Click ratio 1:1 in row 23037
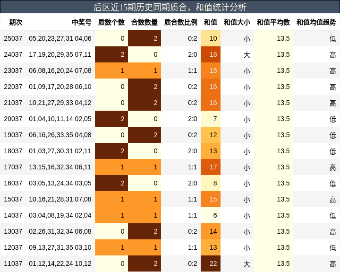This screenshot has width=340, height=272. coord(193,70)
